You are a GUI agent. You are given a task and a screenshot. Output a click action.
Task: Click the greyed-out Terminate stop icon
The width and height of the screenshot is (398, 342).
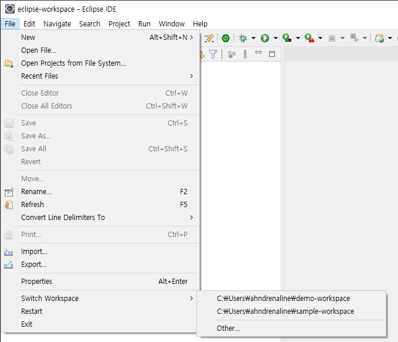click(x=332, y=38)
